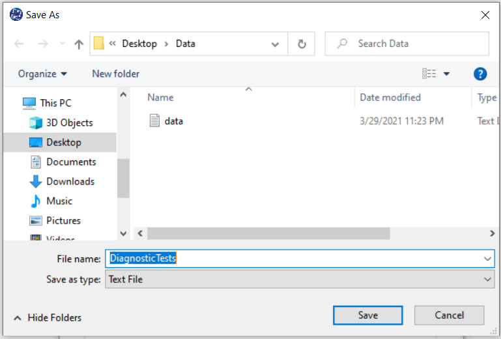Screen dimensions: 501x339
Task: Open Documents in the sidebar
Action: click(71, 162)
